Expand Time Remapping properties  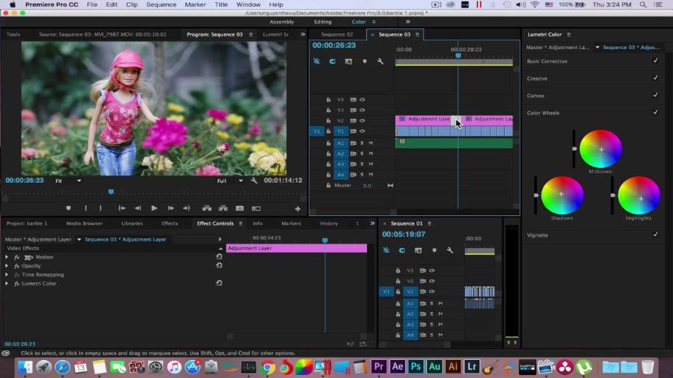click(7, 275)
